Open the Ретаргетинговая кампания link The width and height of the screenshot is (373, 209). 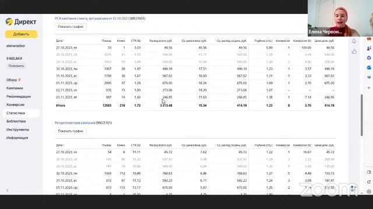coord(75,122)
